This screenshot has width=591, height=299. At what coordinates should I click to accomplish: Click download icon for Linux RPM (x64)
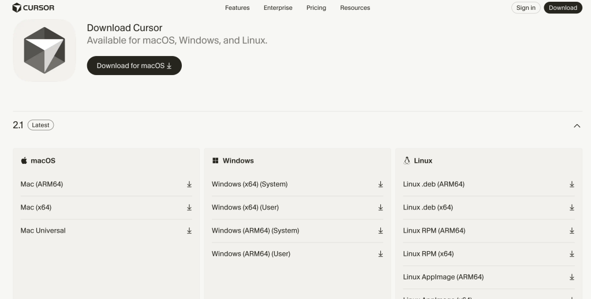pyautogui.click(x=571, y=254)
